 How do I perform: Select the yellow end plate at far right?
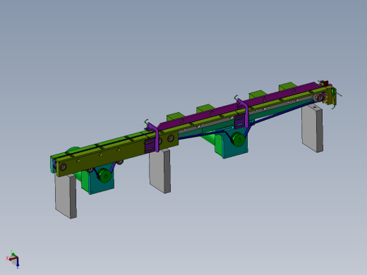coord(330,96)
